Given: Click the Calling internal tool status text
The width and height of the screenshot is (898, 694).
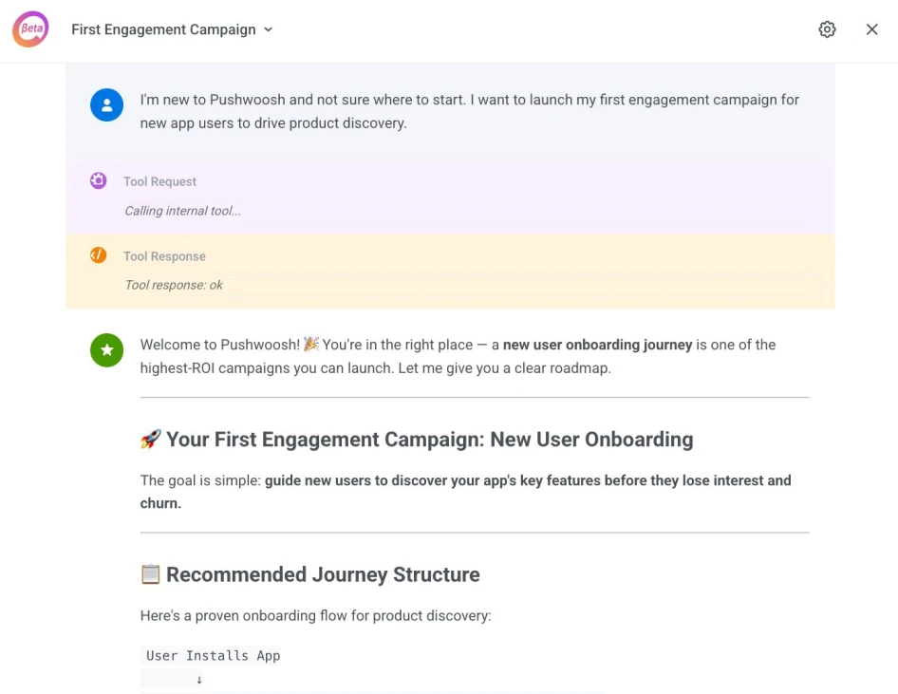Looking at the screenshot, I should 182,210.
